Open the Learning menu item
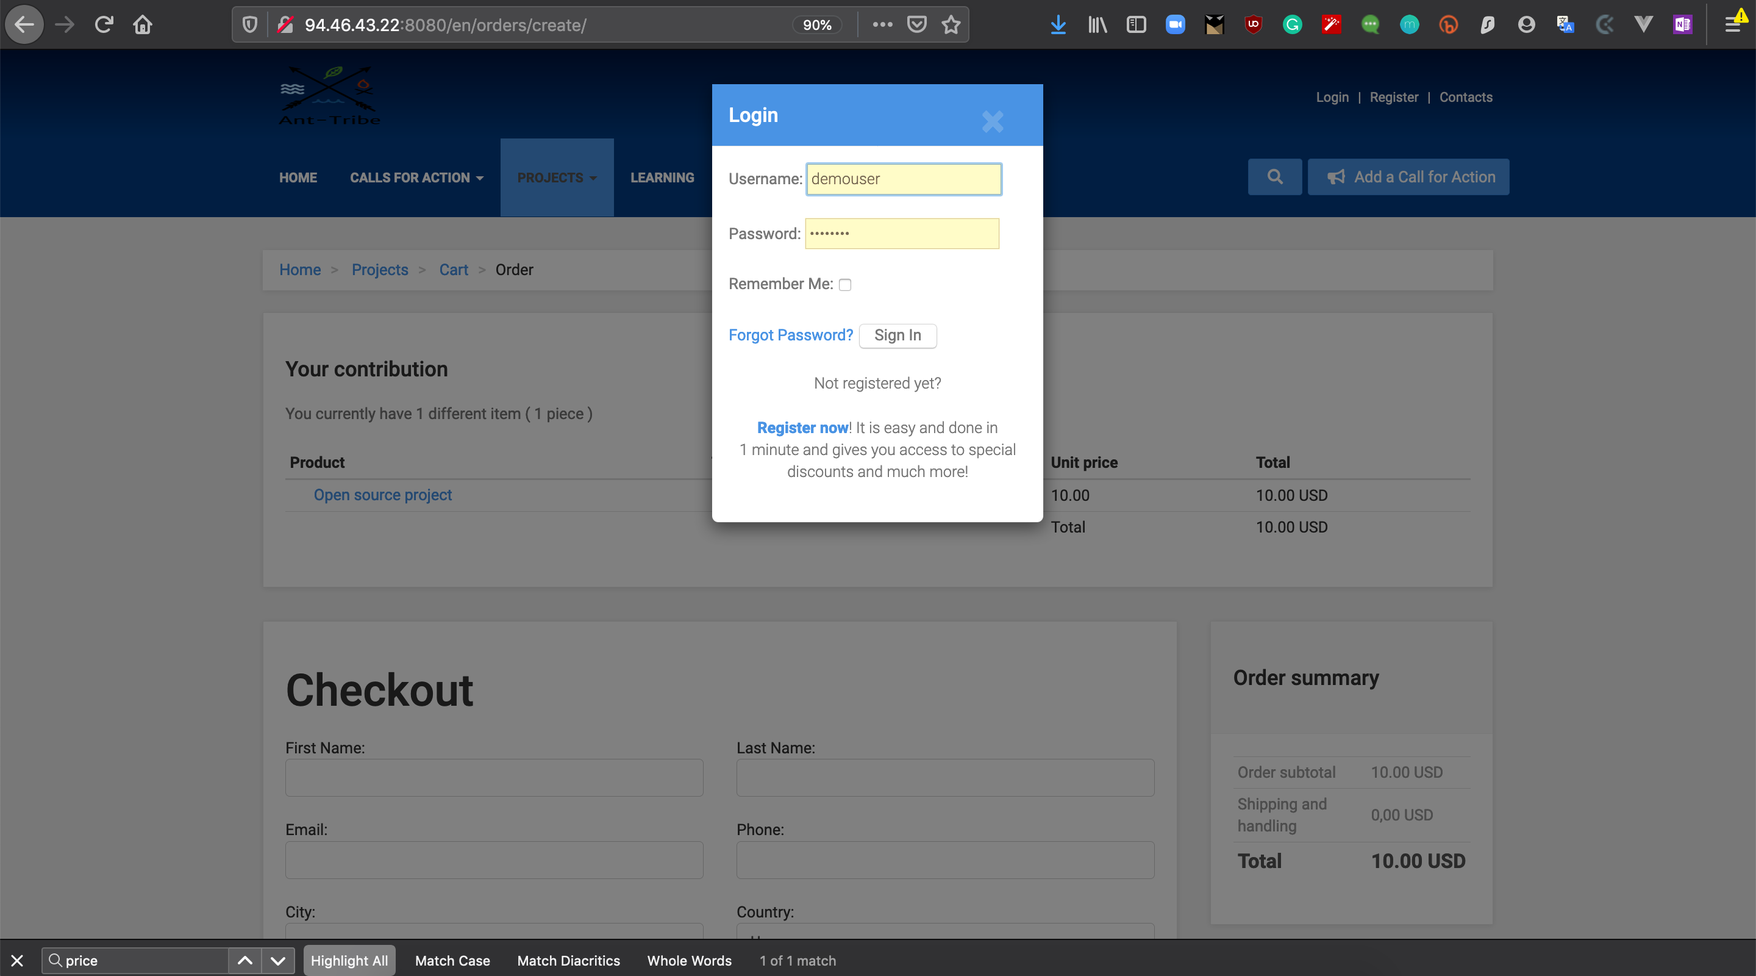Image resolution: width=1756 pixels, height=976 pixels. coord(662,178)
